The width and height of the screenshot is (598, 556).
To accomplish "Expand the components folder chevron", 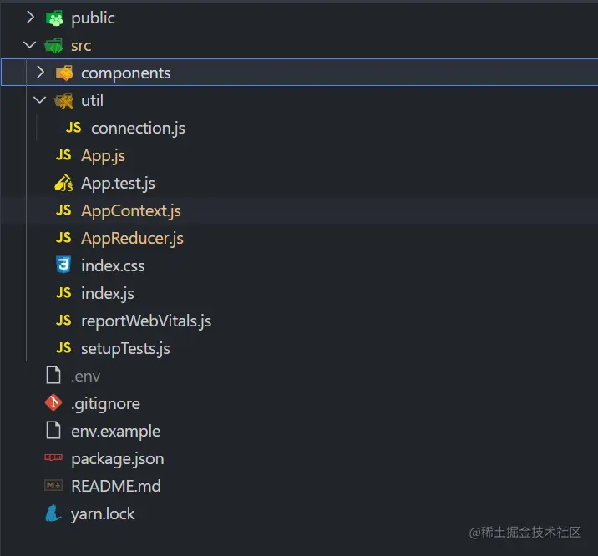I will (x=40, y=73).
